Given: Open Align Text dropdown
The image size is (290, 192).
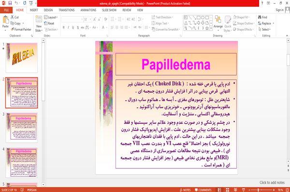Looking at the screenshot, I should pyautogui.click(x=160, y=23).
